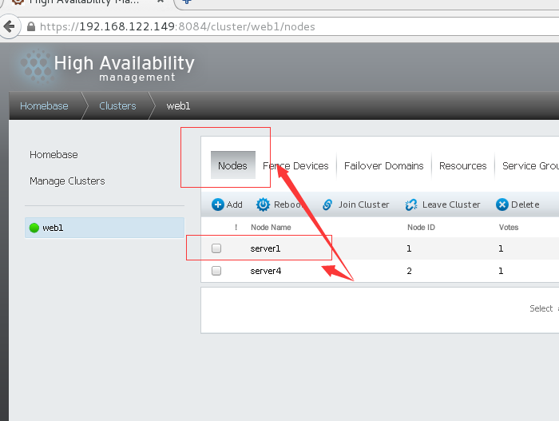Click the Votes value in server1 row
The width and height of the screenshot is (559, 421).
tap(501, 248)
